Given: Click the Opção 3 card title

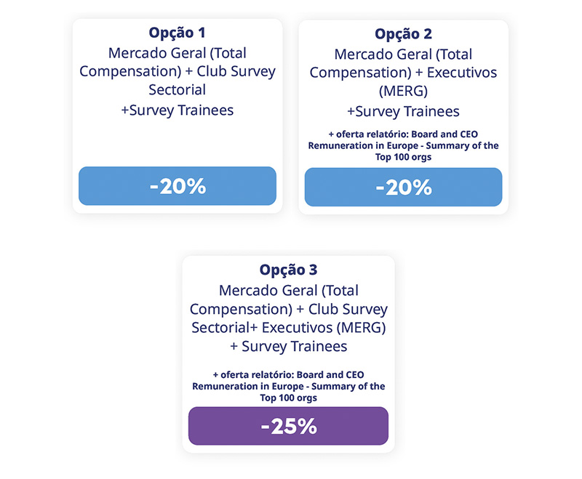Looking at the screenshot, I should point(288,270).
